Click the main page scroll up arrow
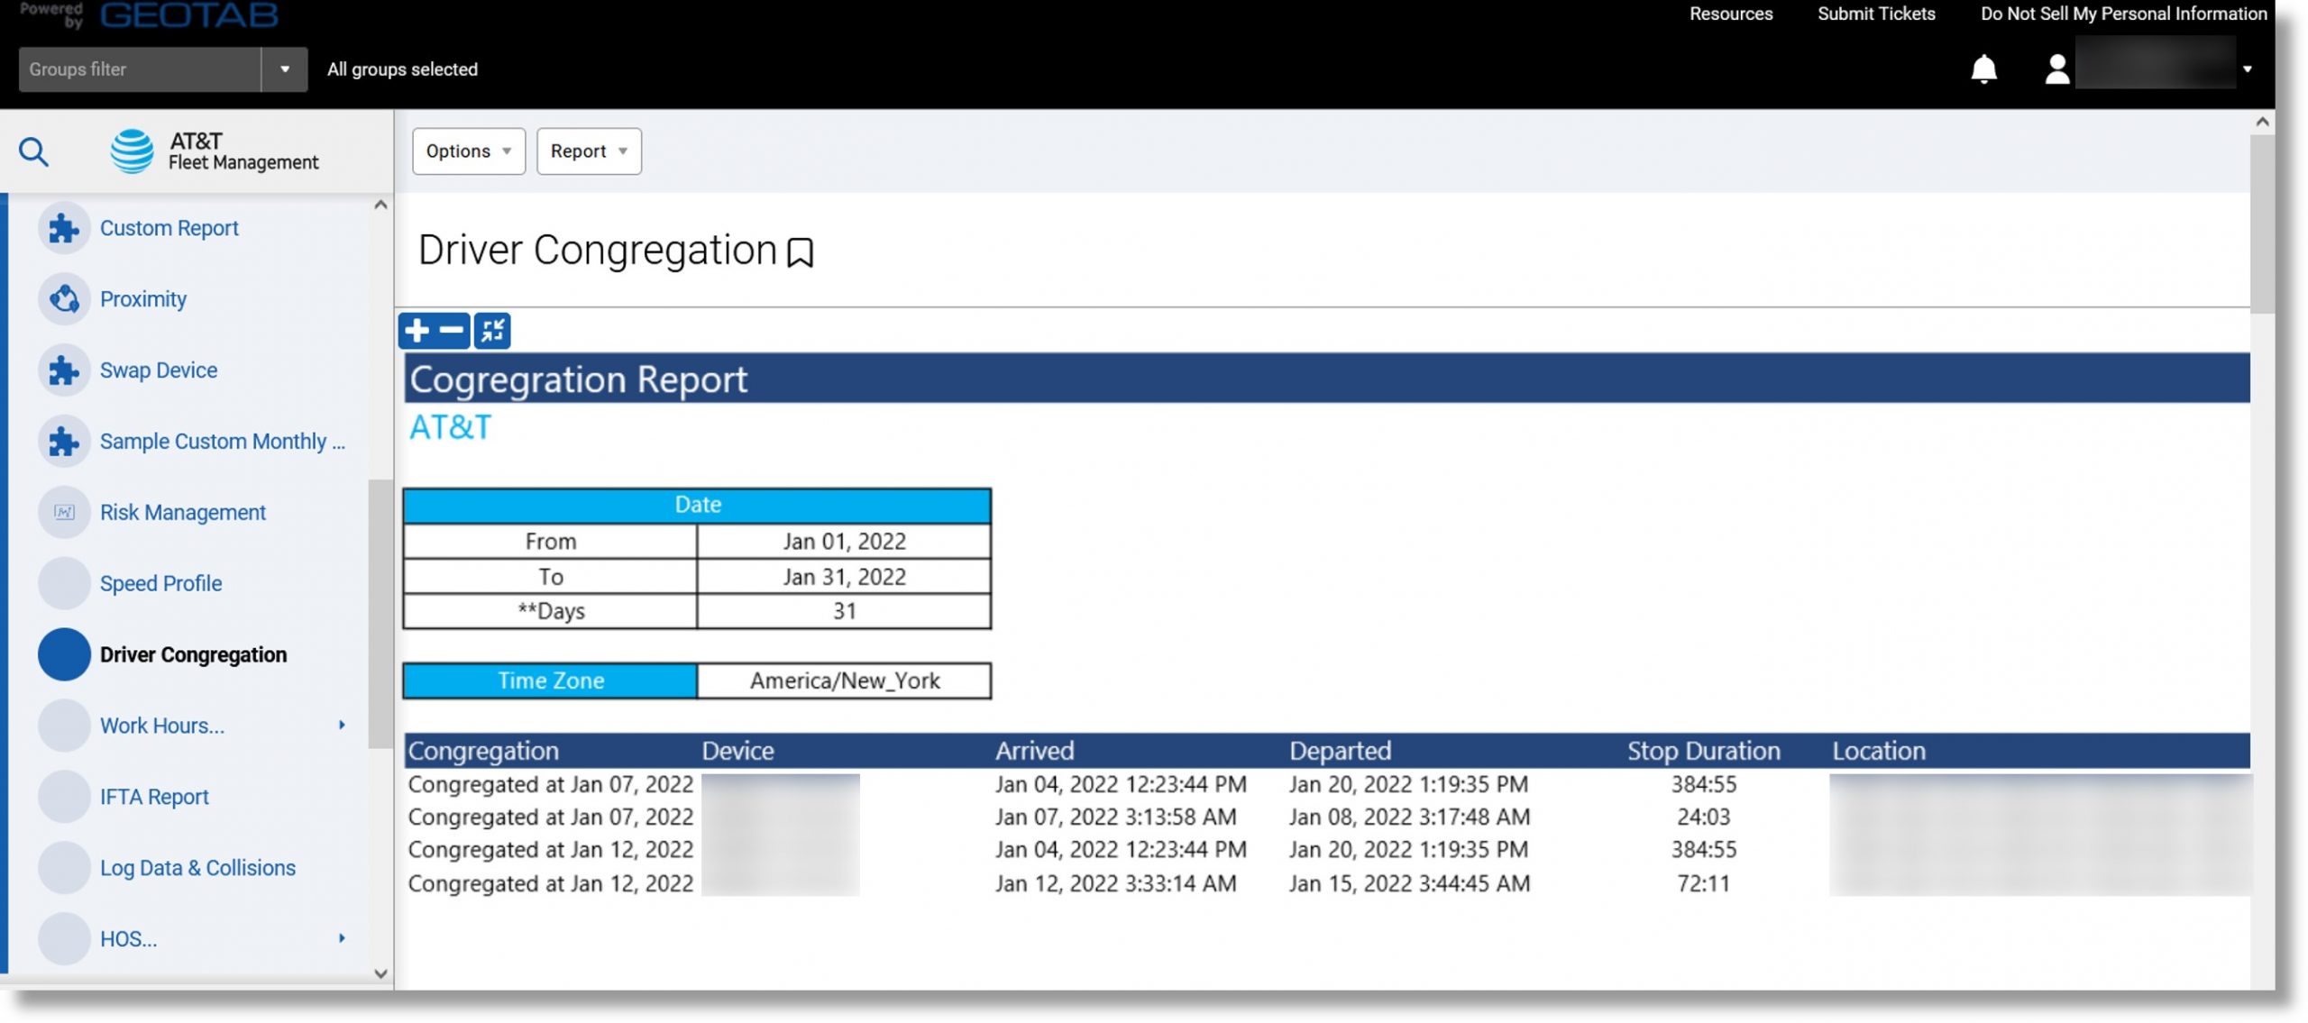2308x1023 pixels. (x=2262, y=122)
